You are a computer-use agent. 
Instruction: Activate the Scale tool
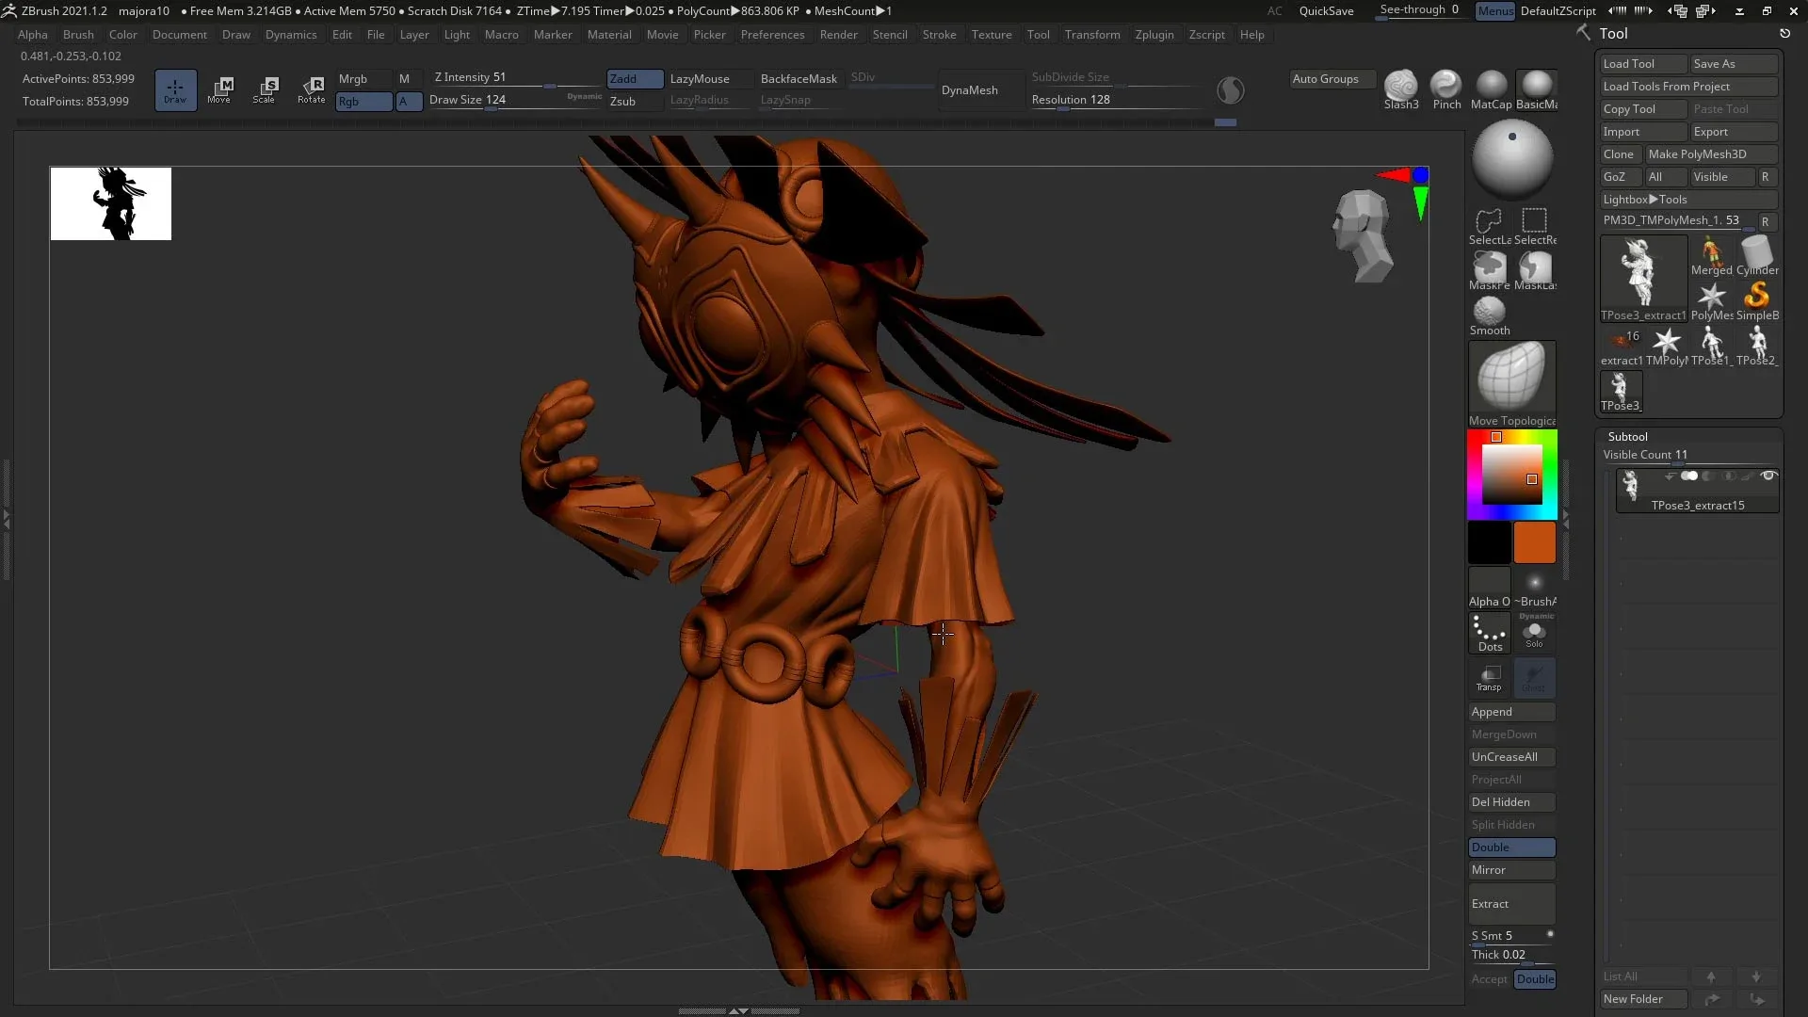point(266,89)
